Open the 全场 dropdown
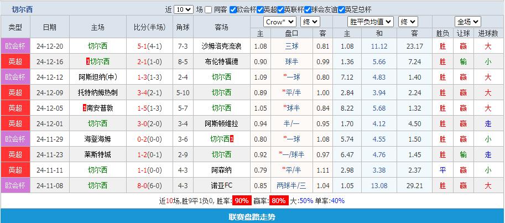 [x=468, y=22]
